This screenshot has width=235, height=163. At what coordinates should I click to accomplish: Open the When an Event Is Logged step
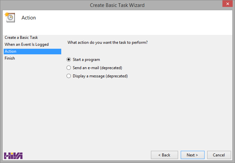click(x=26, y=44)
